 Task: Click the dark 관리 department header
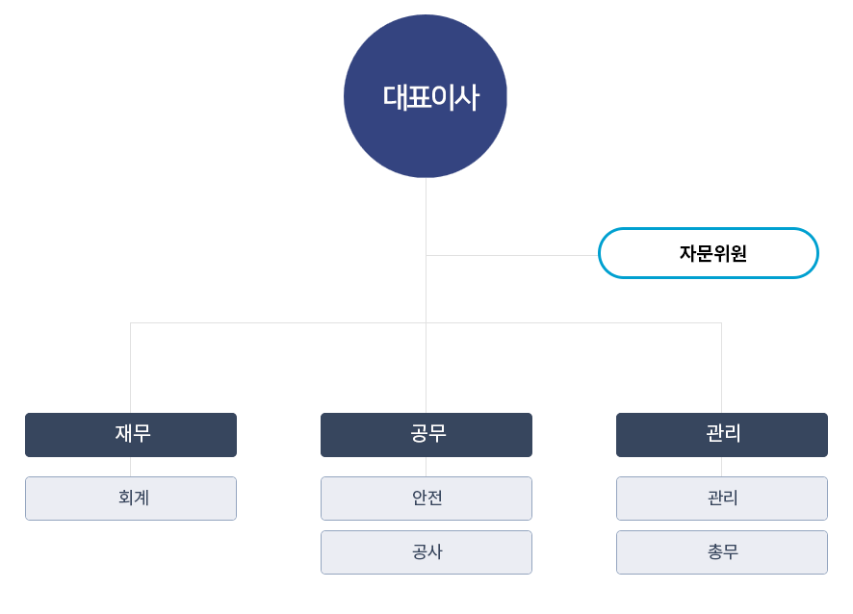click(x=722, y=435)
